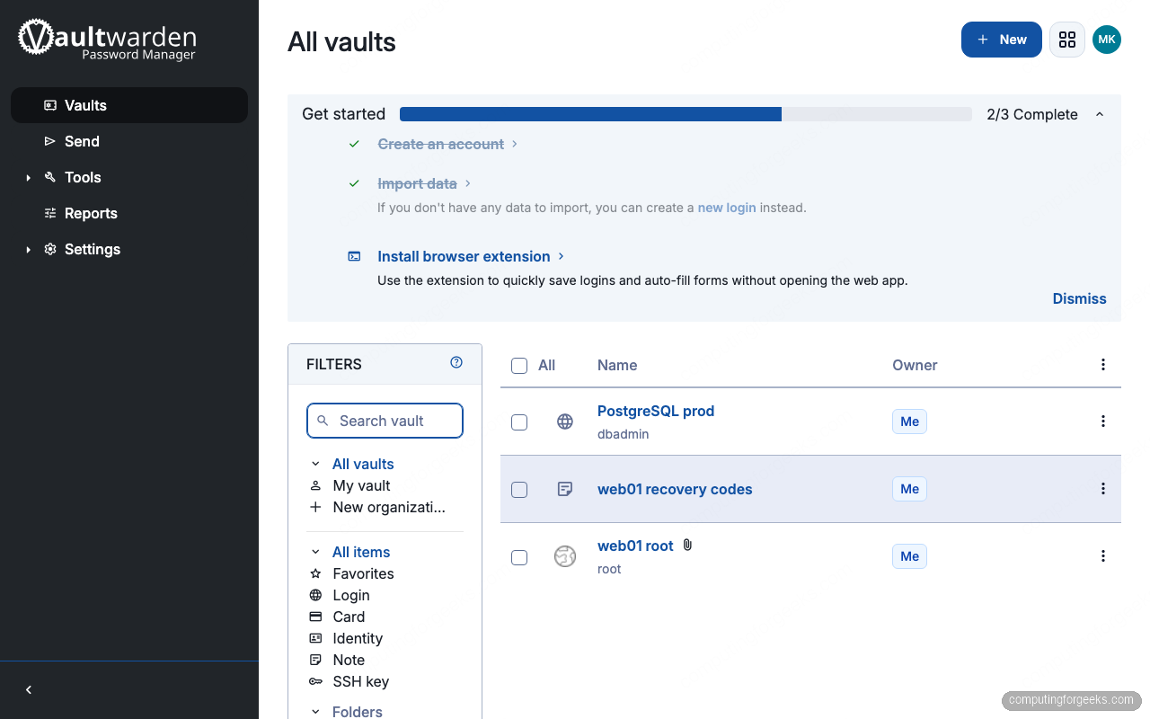Open the web01 root item
Viewport: 1150px width, 719px height.
pos(635,546)
